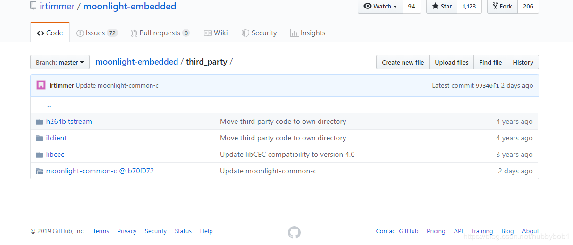Open the Status footer link

pyautogui.click(x=183, y=231)
